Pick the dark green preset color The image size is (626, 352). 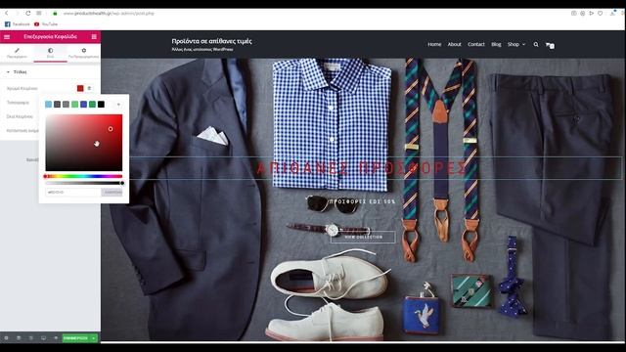click(92, 105)
